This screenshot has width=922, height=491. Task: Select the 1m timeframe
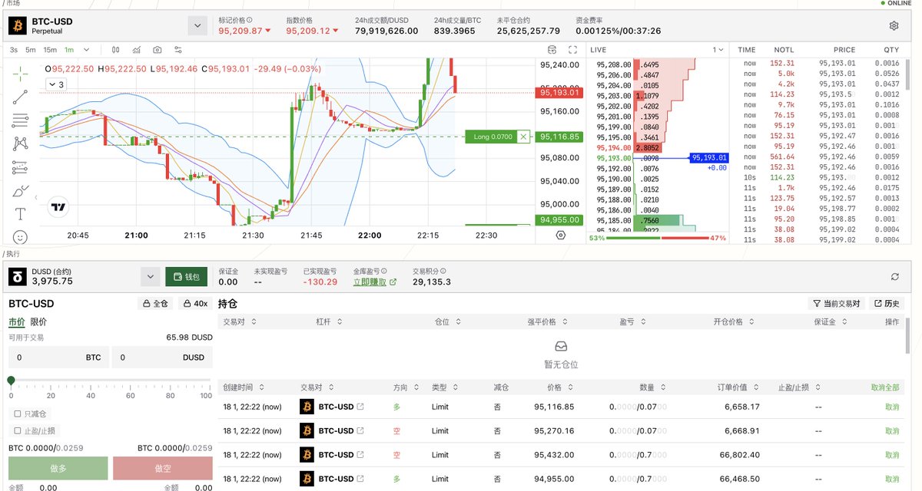click(70, 50)
